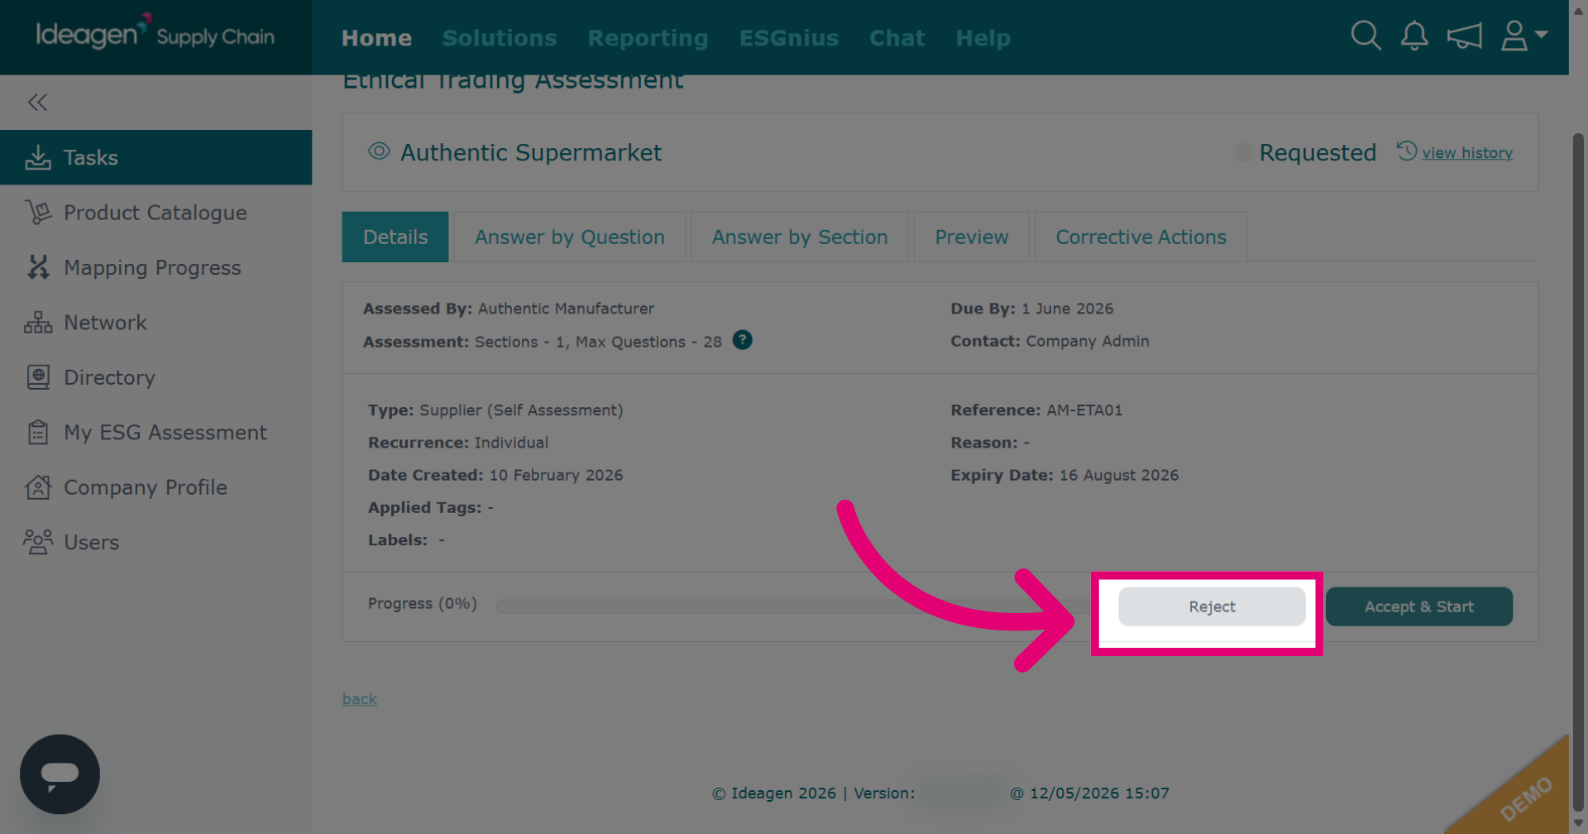Click the Supplier (Self Assessment) type value

(521, 410)
